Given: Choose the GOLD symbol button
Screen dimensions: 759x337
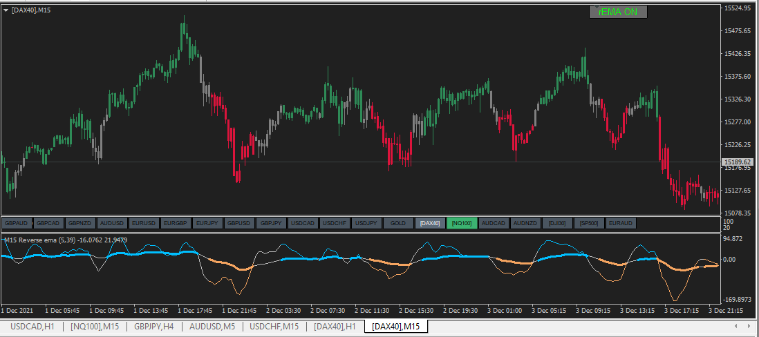Looking at the screenshot, I should pos(398,223).
